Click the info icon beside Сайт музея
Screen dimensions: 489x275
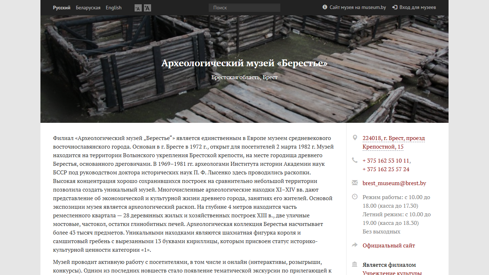[325, 7]
